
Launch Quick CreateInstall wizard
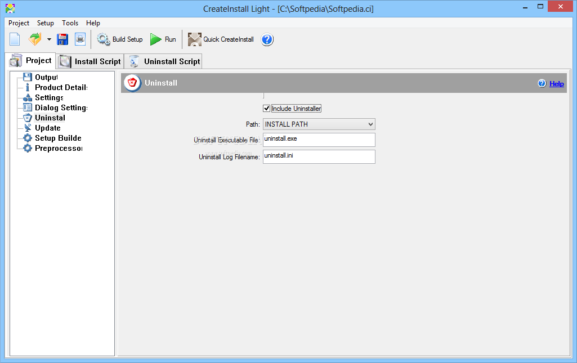coord(221,39)
